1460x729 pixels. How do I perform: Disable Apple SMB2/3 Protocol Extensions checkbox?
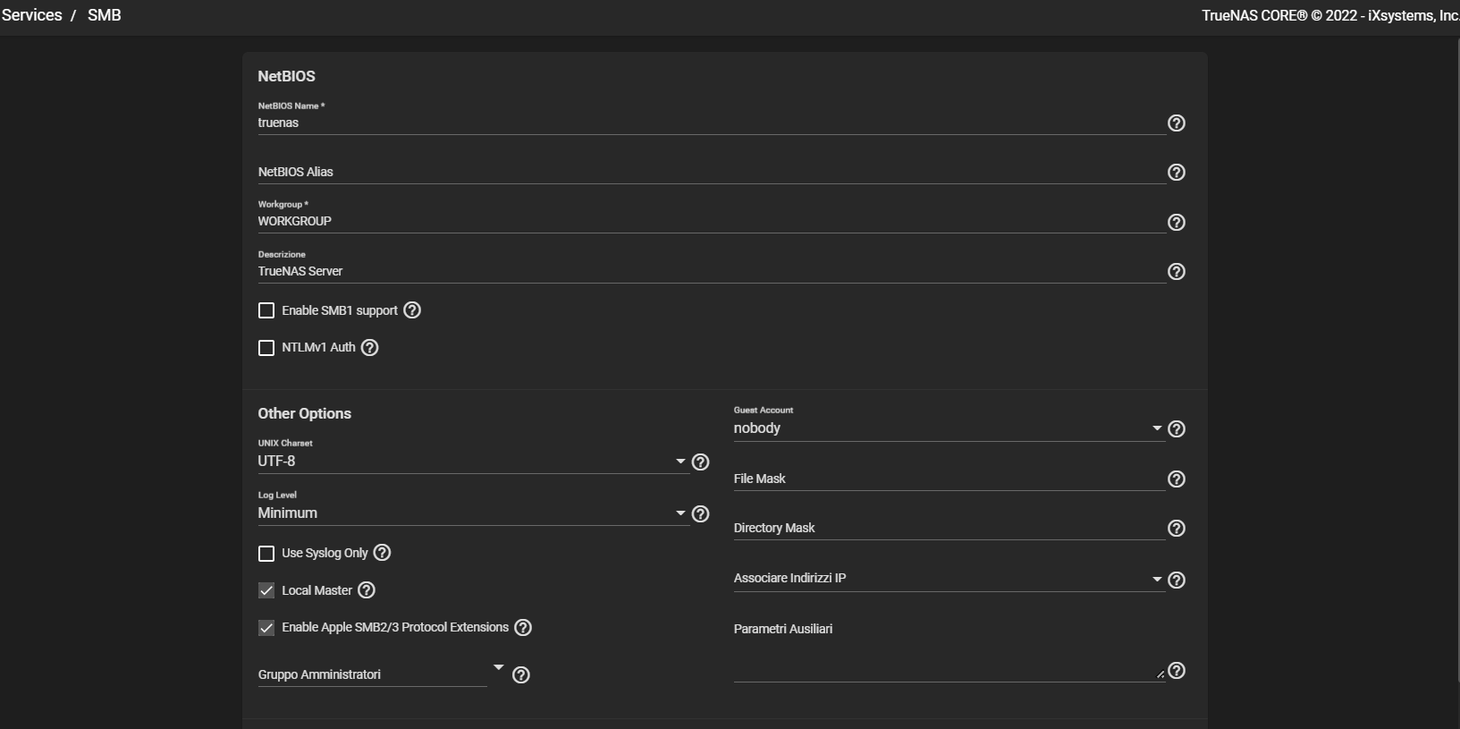(266, 628)
